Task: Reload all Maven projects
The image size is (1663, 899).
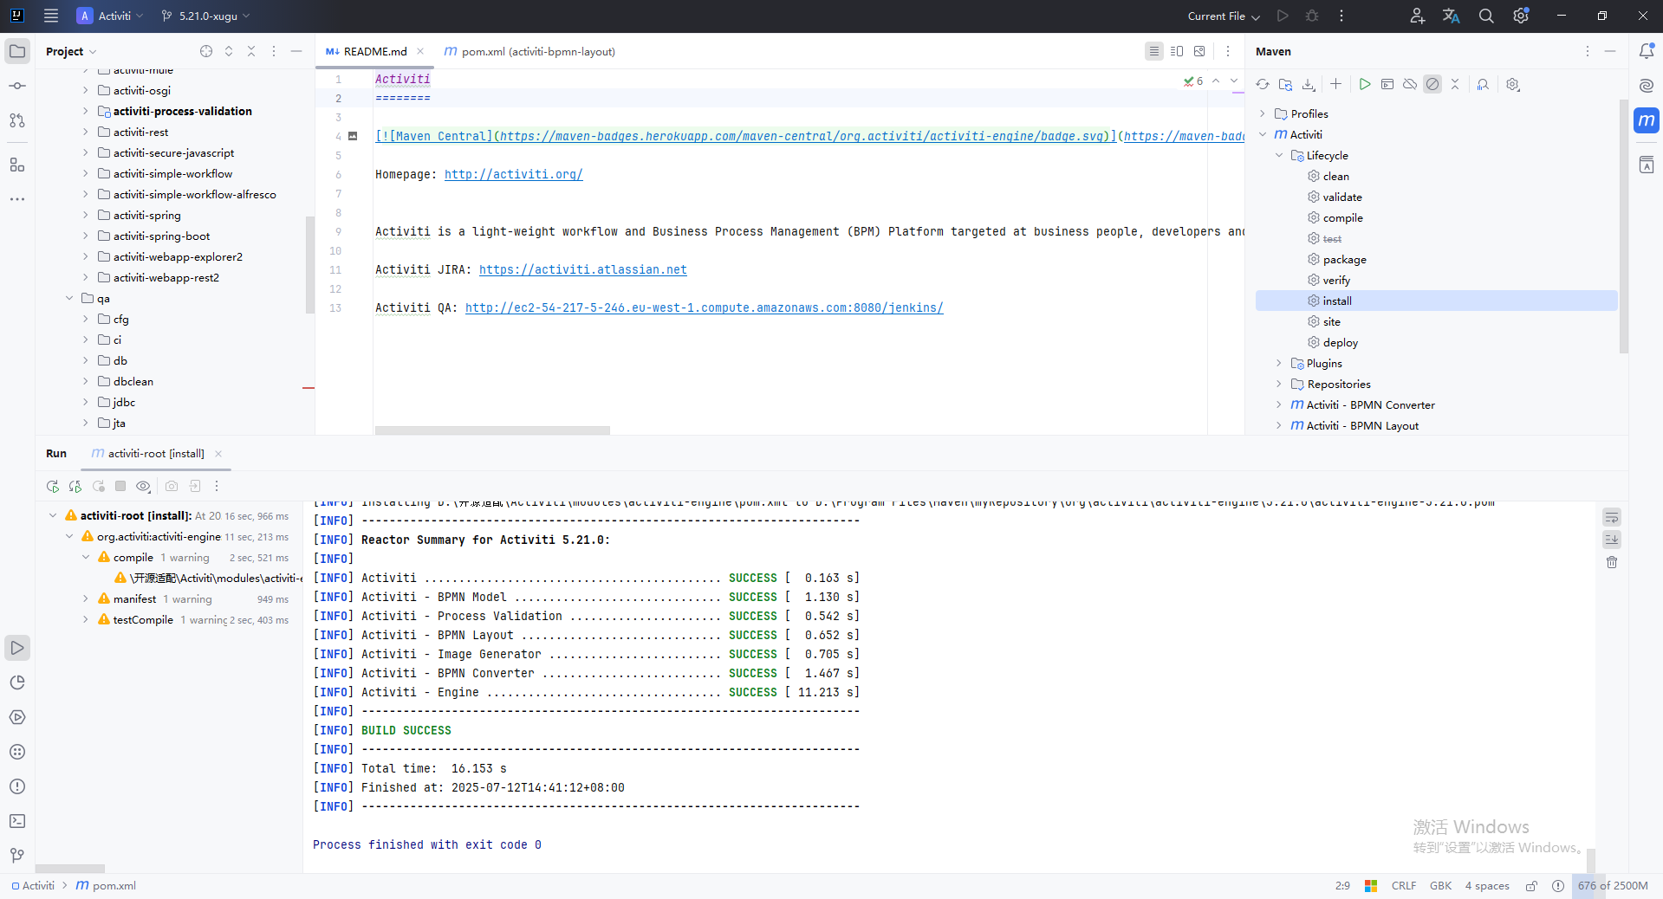Action: pos(1263,85)
